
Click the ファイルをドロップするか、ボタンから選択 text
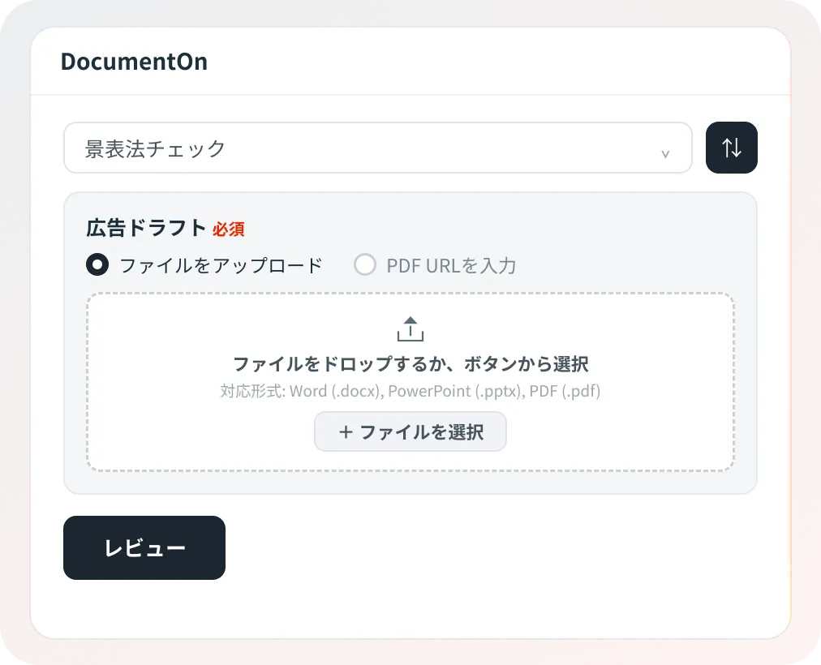(x=410, y=363)
